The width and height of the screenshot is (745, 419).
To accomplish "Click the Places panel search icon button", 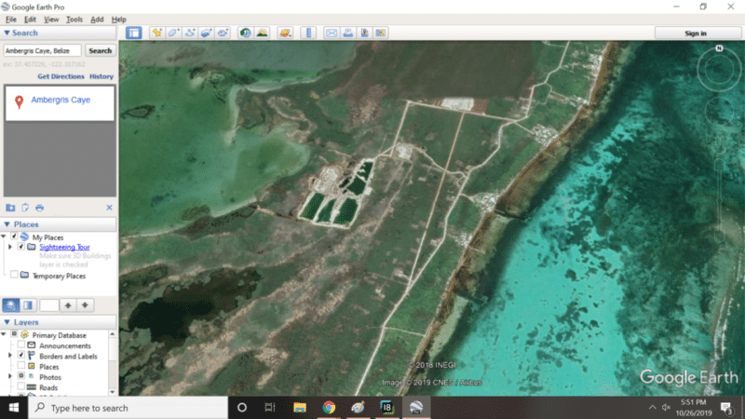I will [11, 305].
